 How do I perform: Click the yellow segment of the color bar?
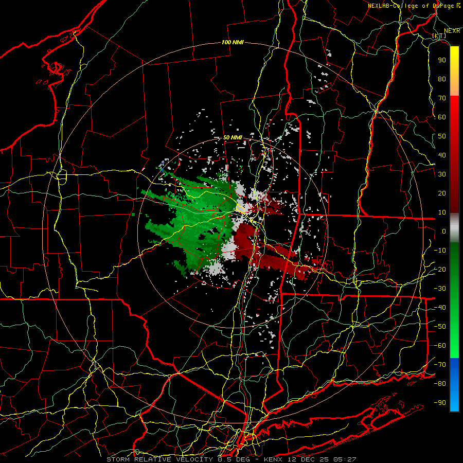[x=454, y=71]
